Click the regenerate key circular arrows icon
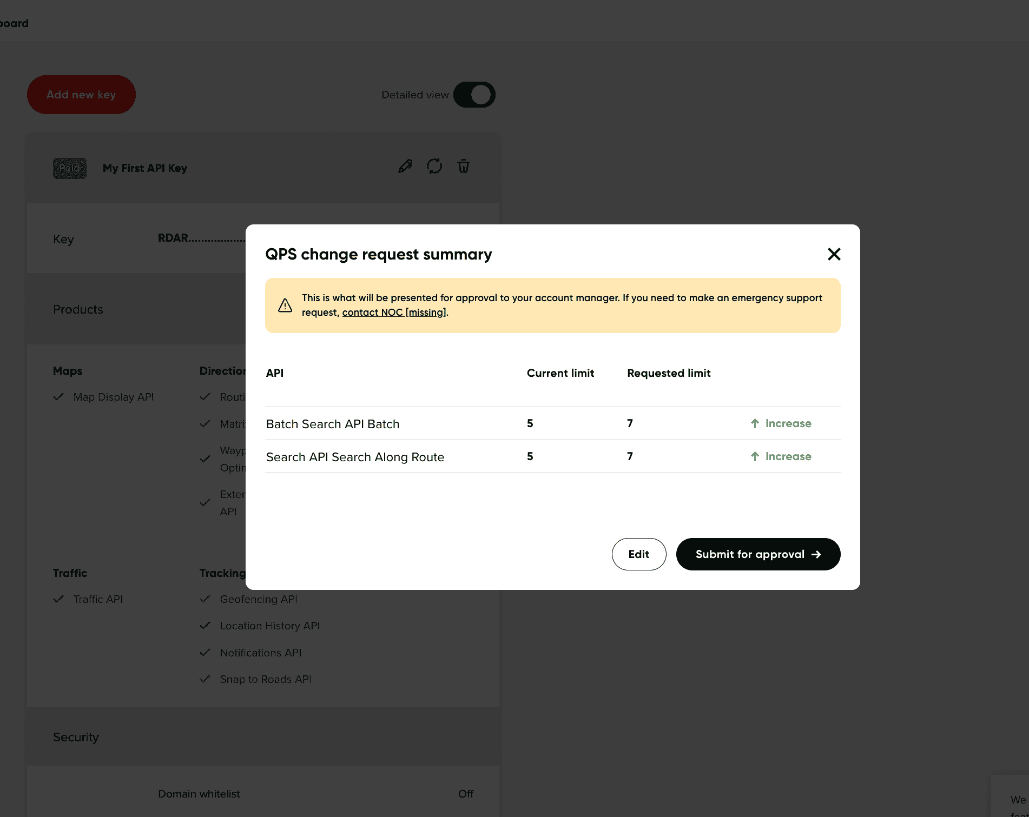 pos(434,167)
